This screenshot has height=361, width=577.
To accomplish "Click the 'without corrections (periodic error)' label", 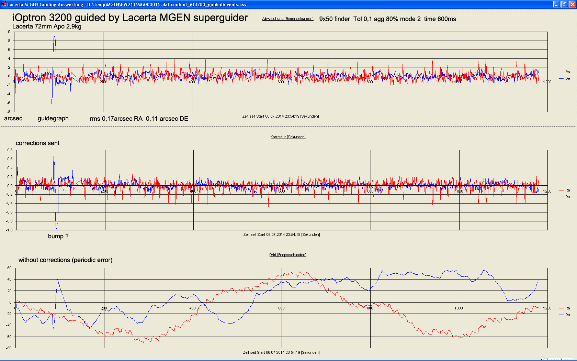I will click(65, 260).
